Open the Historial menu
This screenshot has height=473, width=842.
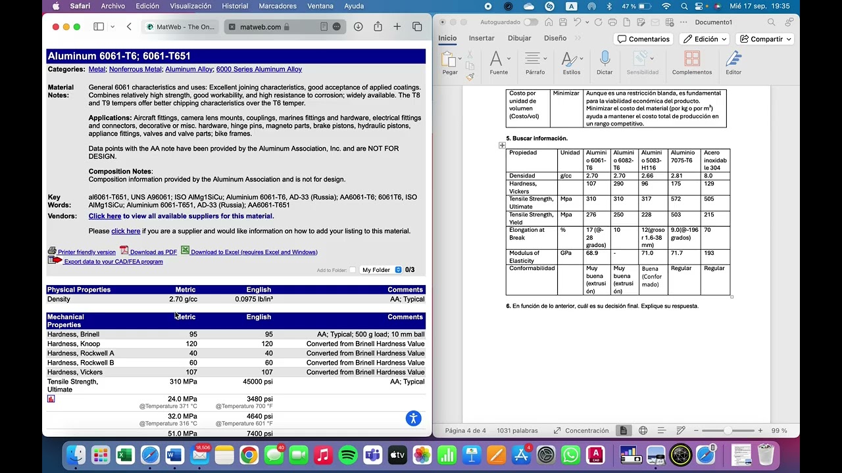click(x=235, y=6)
